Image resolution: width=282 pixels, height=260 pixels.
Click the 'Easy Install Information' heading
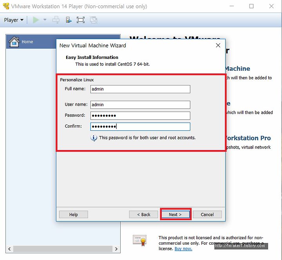click(92, 57)
